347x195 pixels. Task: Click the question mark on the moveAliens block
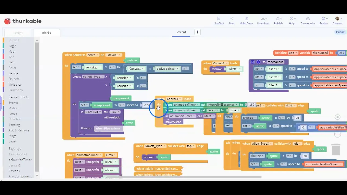point(258,62)
